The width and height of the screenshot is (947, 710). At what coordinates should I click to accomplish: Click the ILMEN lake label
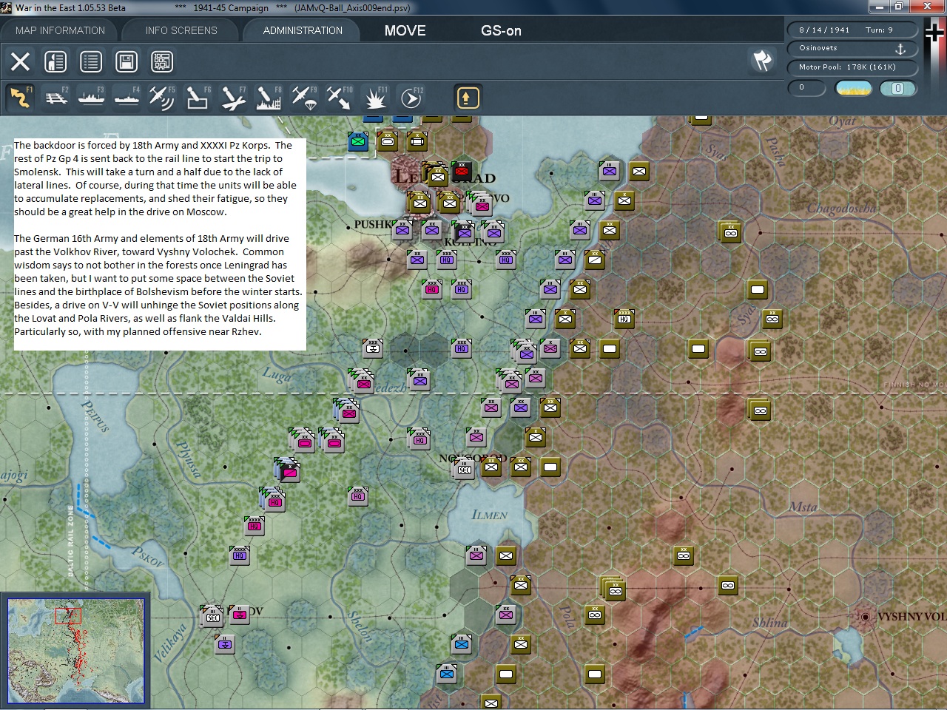490,515
